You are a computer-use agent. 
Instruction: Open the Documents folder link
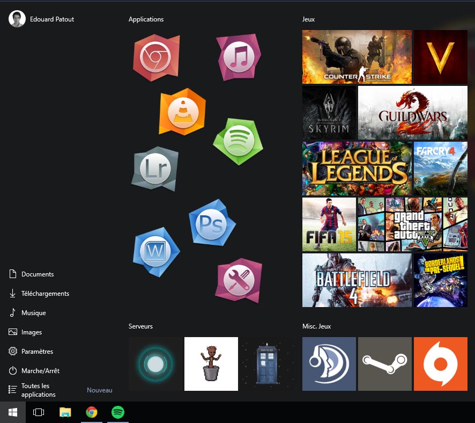(x=31, y=274)
